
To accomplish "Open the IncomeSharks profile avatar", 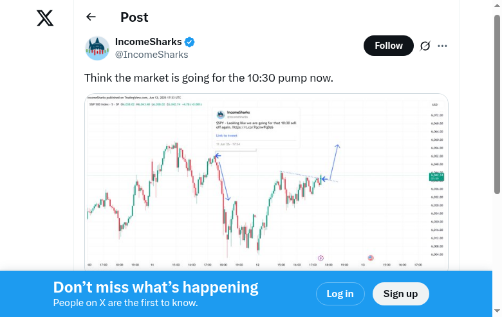I will tap(97, 48).
